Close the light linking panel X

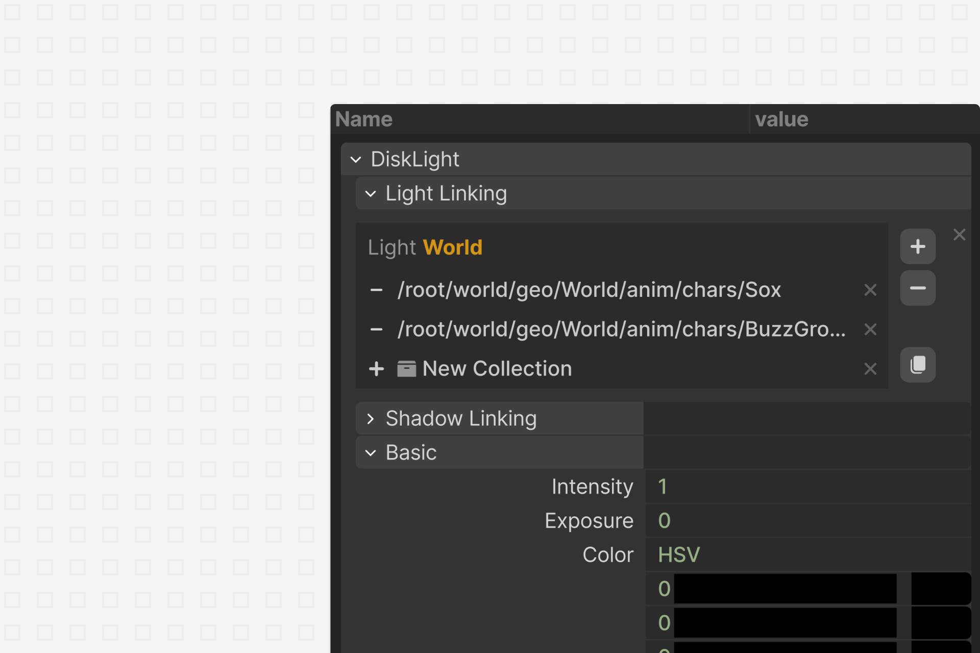tap(959, 235)
